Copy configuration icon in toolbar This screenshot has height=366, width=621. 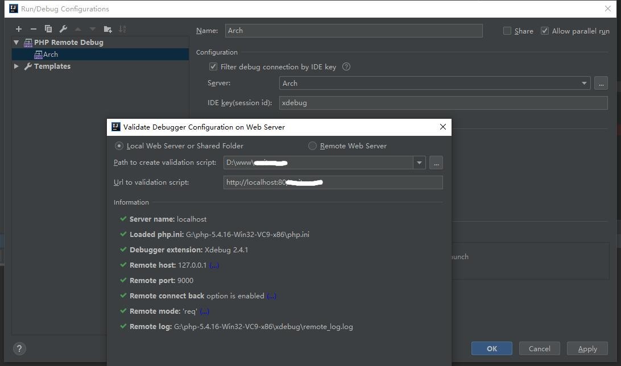48,29
